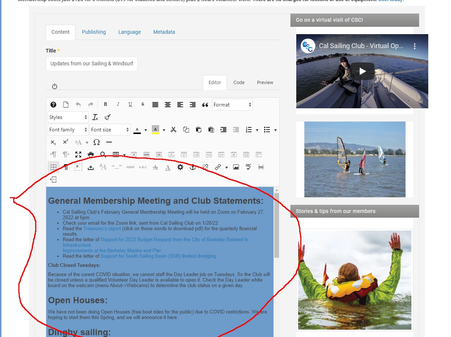Center align the text
The height and width of the screenshot is (337, 451).
coord(168,105)
